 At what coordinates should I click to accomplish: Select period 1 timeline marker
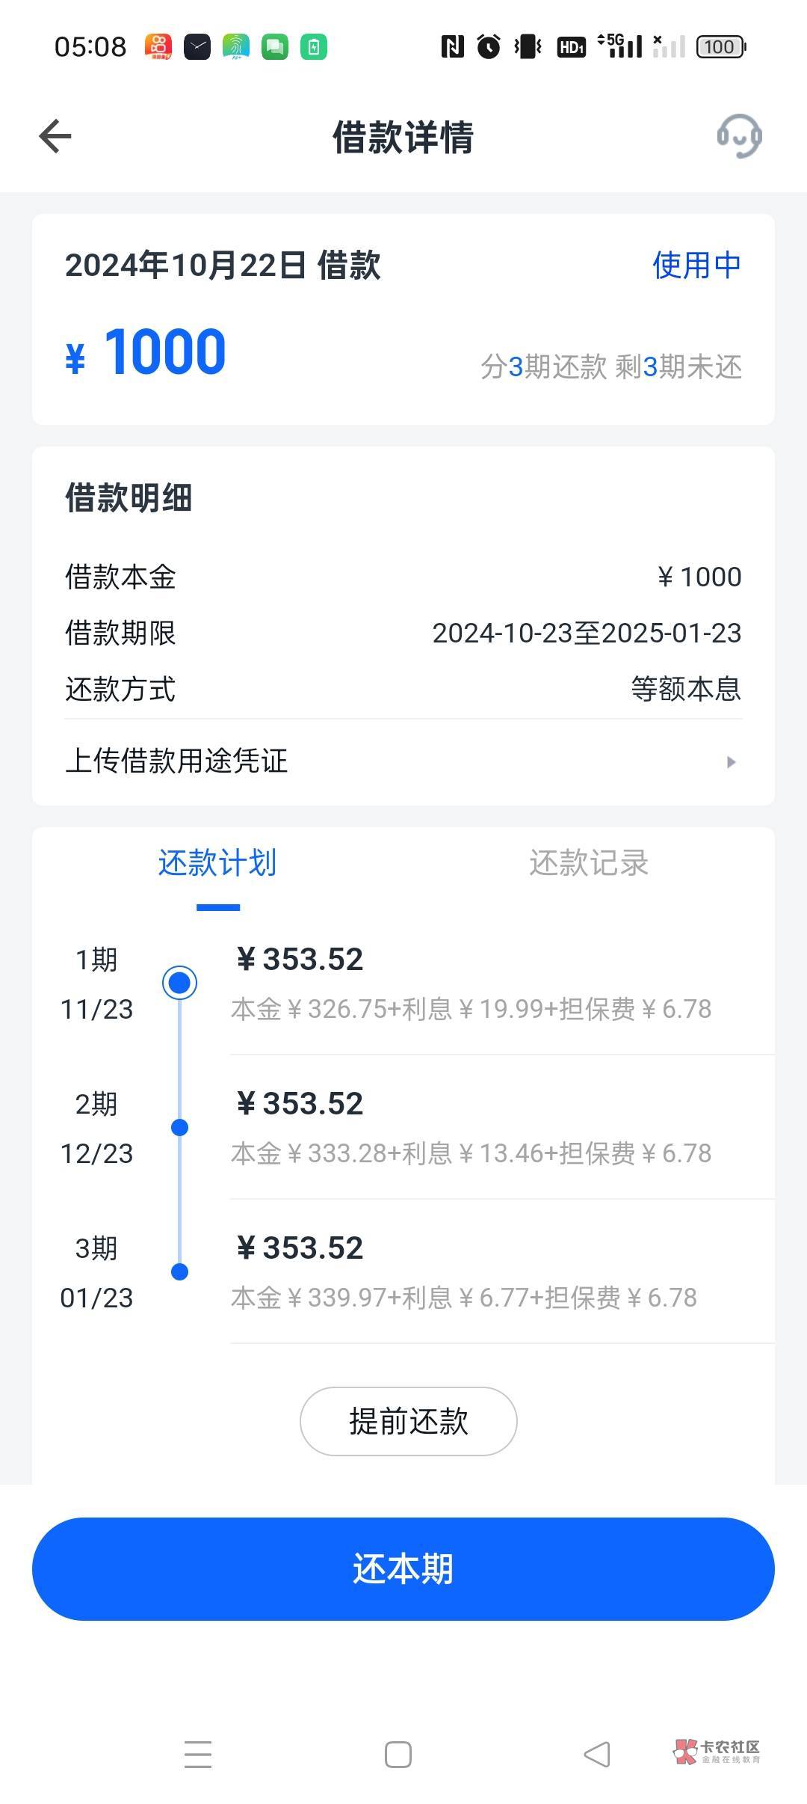pos(179,982)
